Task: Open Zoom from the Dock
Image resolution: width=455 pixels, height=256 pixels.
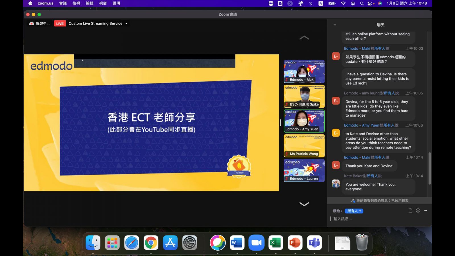Action: click(257, 243)
